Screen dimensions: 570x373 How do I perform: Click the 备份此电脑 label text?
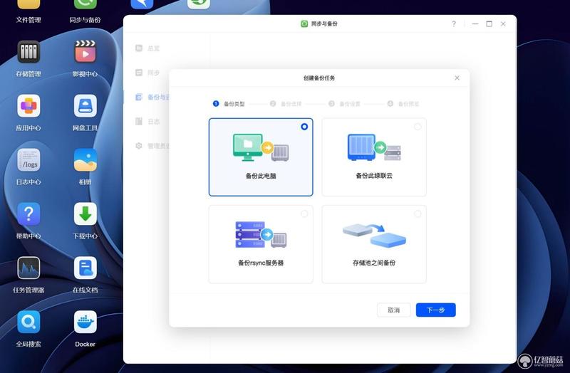tap(261, 176)
